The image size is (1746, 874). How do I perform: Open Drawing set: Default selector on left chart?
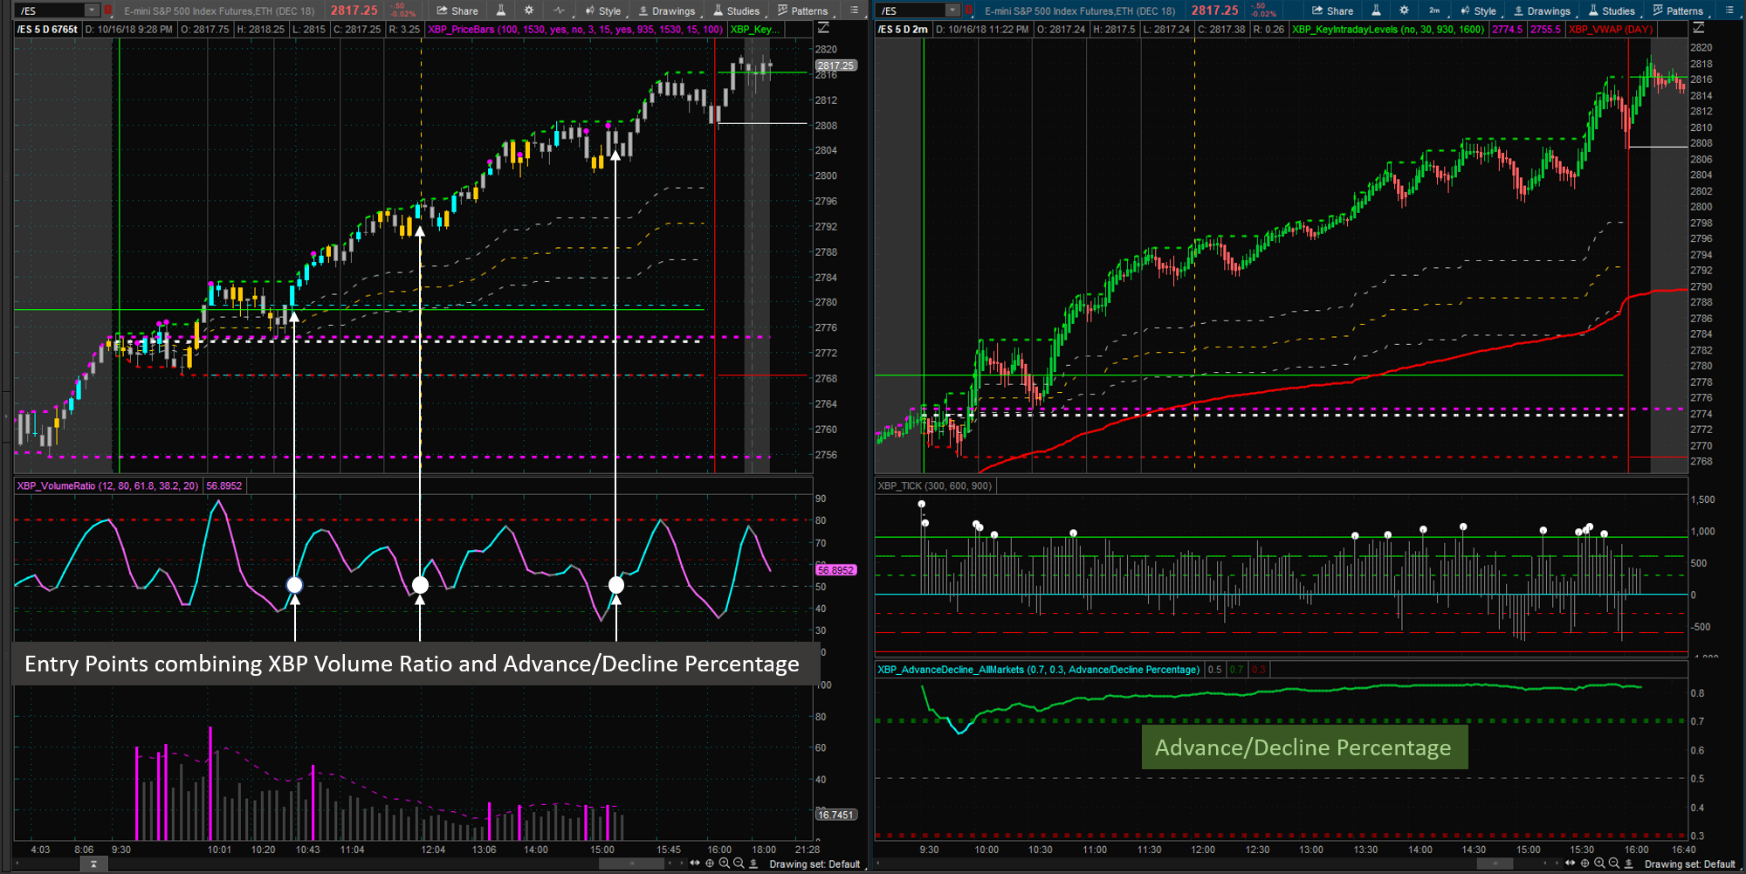click(x=814, y=864)
